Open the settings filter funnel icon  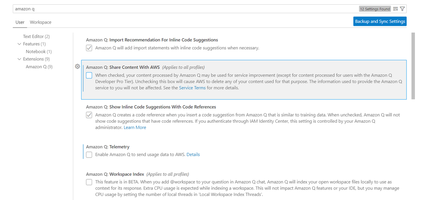pyautogui.click(x=402, y=9)
